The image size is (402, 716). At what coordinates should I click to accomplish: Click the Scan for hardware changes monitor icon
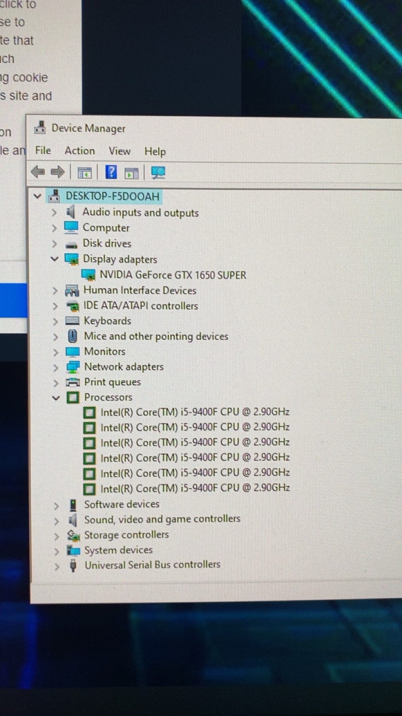158,172
